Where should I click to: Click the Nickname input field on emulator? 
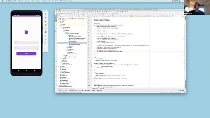pos(26,48)
